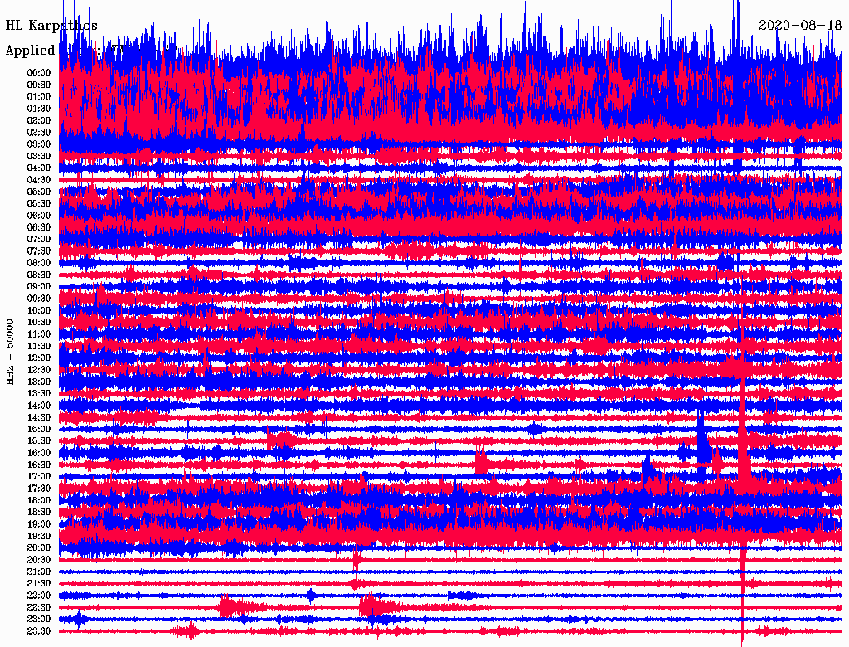
Task: Select the 23:00 time label
Action: click(x=39, y=620)
